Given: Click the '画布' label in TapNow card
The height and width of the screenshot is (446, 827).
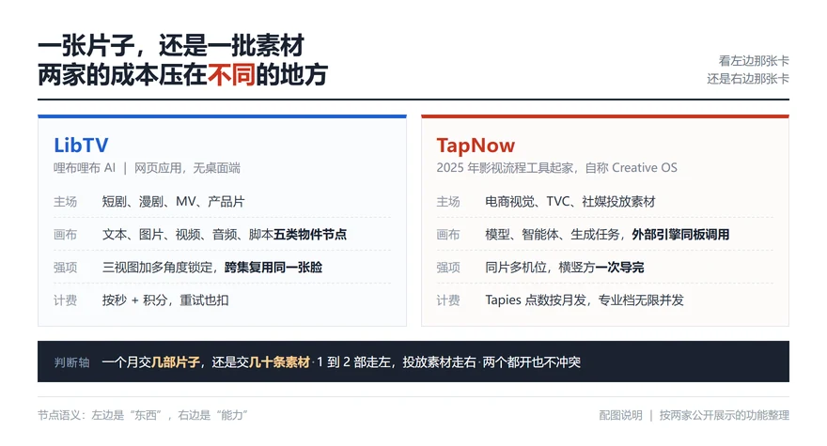Looking at the screenshot, I should click(448, 235).
